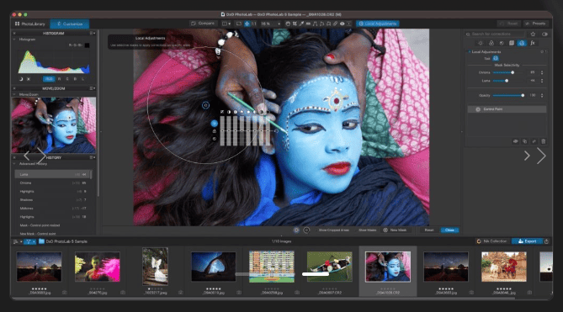Screen dimensions: 563x312
Task: Open the fx effects palette tab
Action: 533,43
